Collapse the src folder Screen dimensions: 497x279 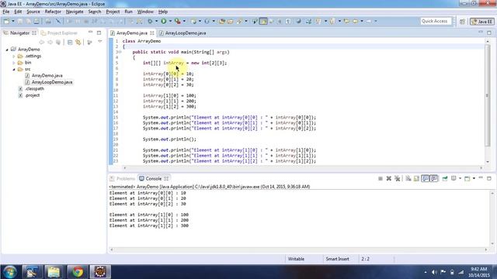click(14, 69)
